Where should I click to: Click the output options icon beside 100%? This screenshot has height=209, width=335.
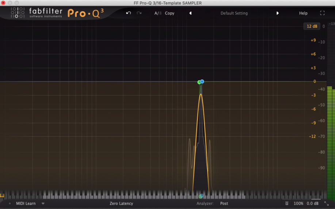287,204
